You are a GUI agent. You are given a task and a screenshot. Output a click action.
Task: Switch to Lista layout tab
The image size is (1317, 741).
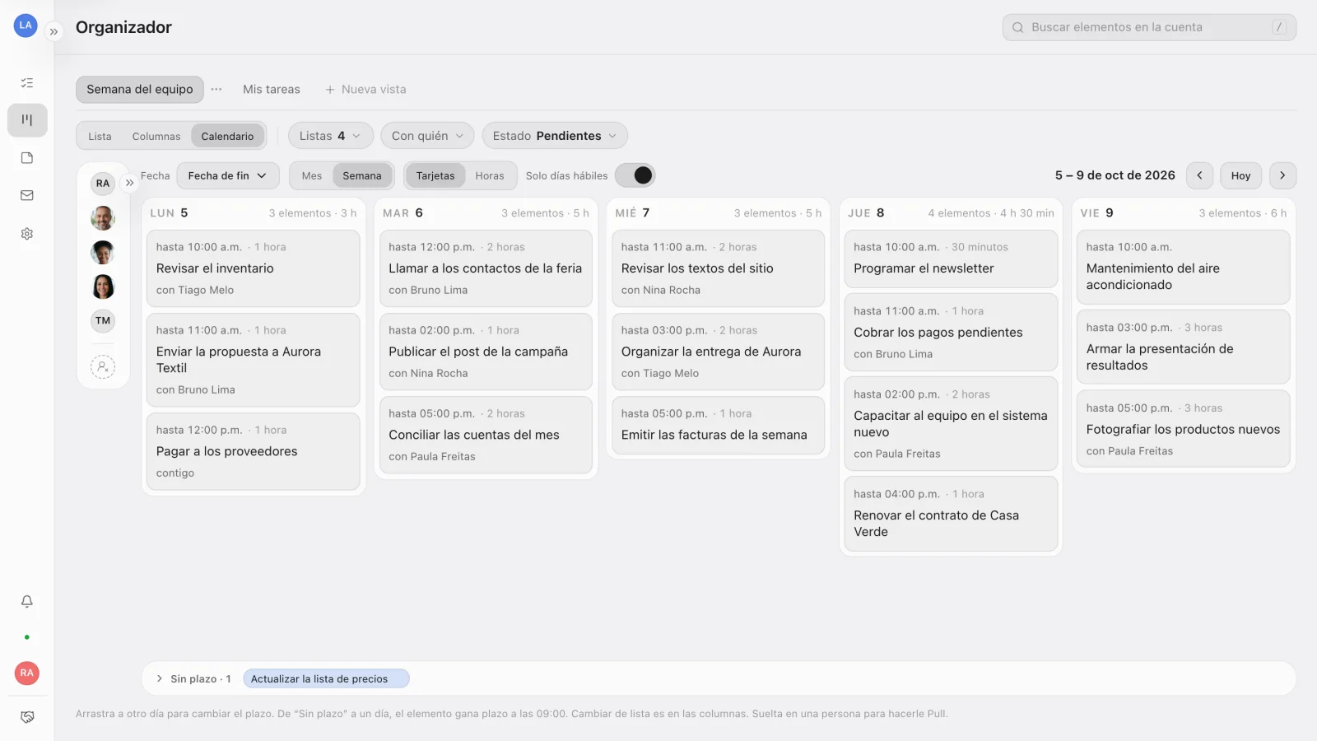(x=100, y=137)
